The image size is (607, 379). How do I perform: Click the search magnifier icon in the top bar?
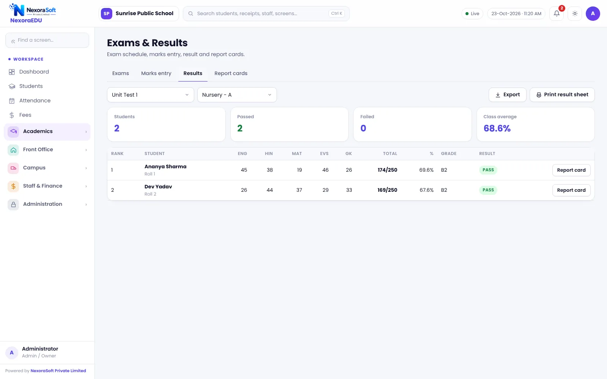(x=191, y=14)
